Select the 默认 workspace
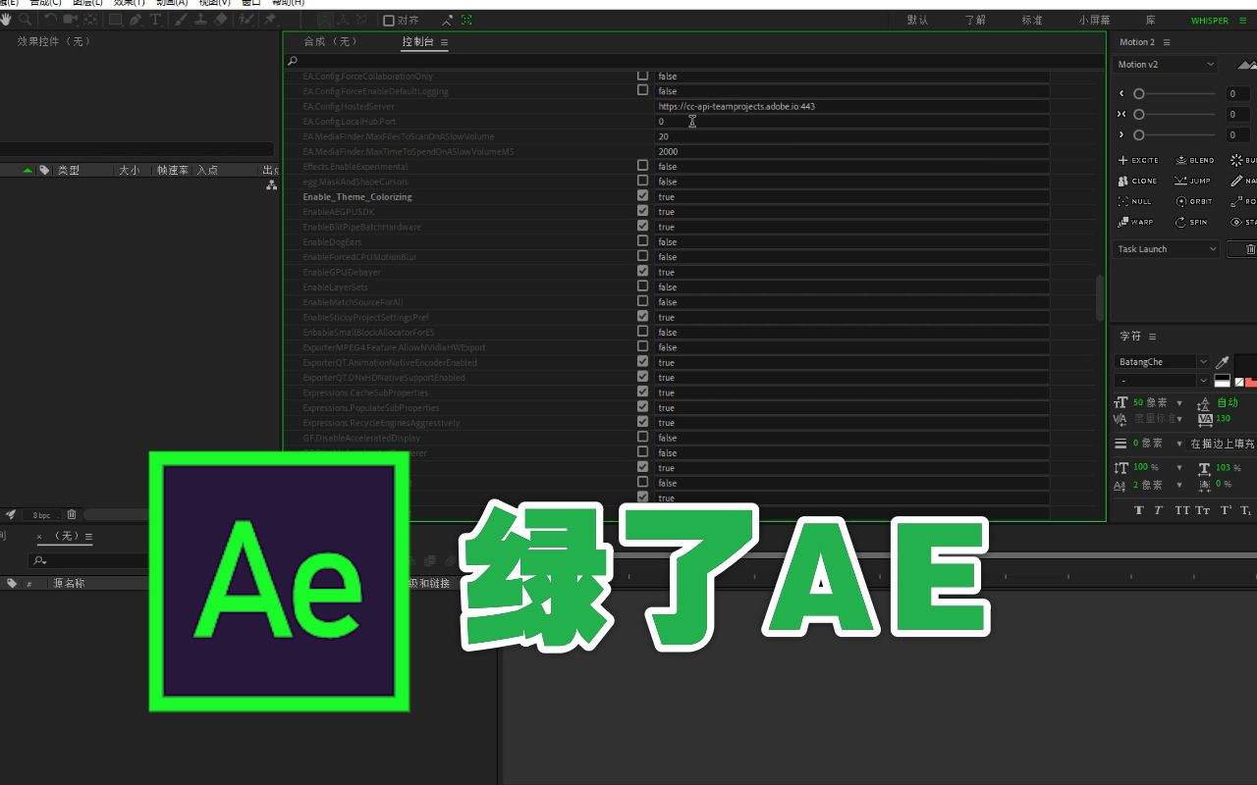This screenshot has width=1257, height=785. coord(917,20)
